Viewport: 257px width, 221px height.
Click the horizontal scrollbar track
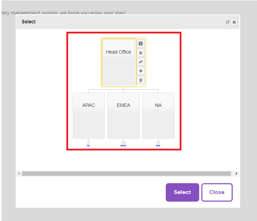pyautogui.click(x=127, y=173)
